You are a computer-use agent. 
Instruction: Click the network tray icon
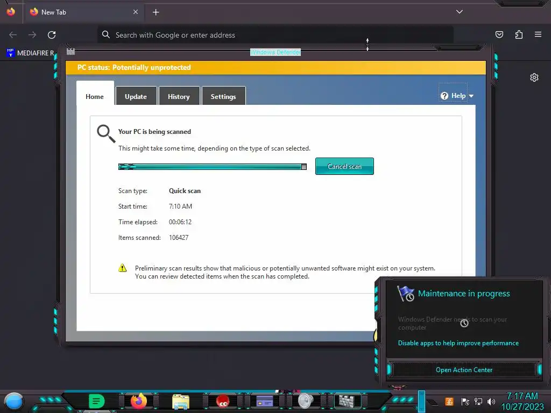click(x=478, y=401)
